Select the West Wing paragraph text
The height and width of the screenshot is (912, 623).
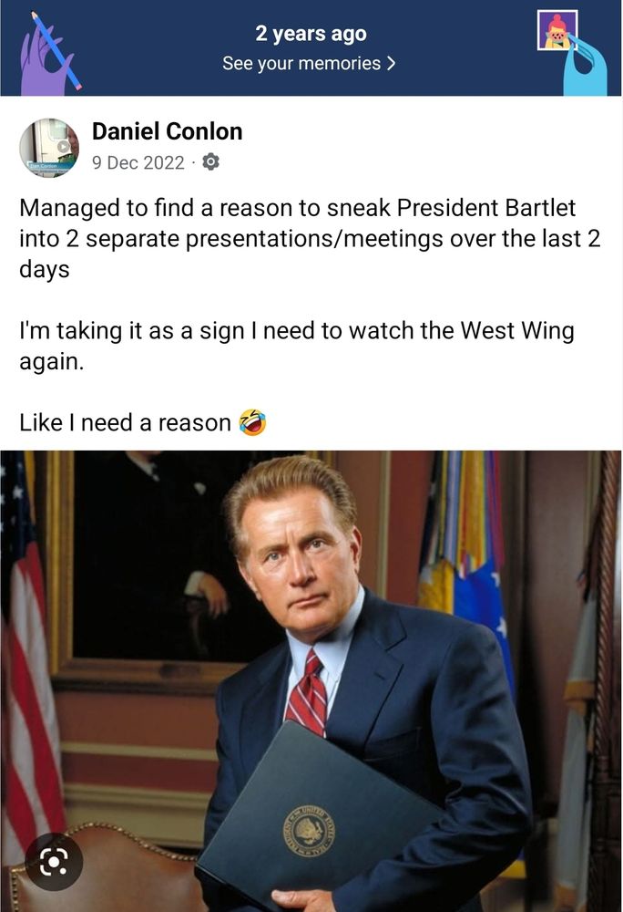[x=297, y=346]
